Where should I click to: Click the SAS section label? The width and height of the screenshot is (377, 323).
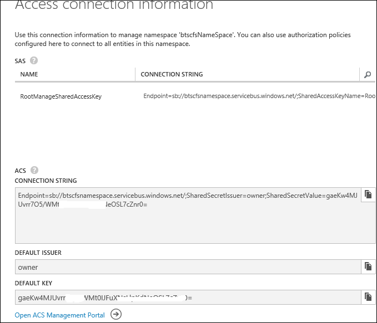(x=20, y=61)
